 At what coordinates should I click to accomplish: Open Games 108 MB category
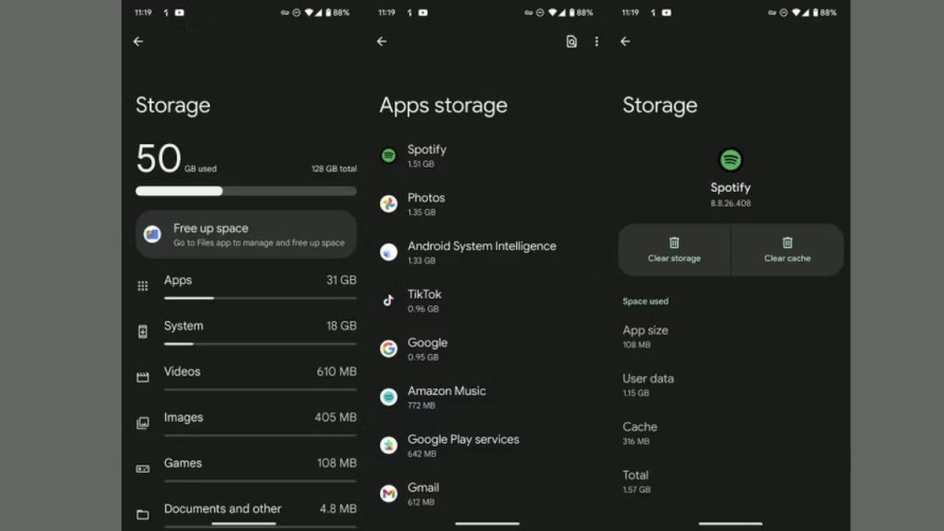coord(246,469)
